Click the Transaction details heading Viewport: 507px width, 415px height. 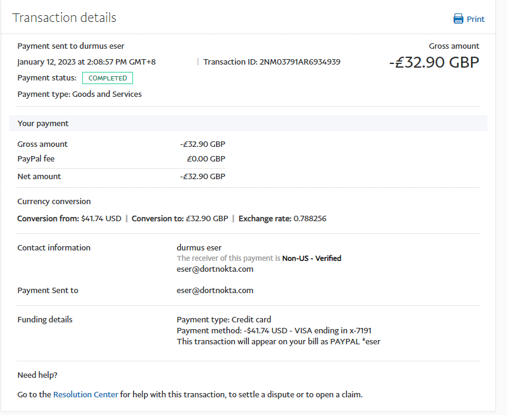click(x=64, y=18)
